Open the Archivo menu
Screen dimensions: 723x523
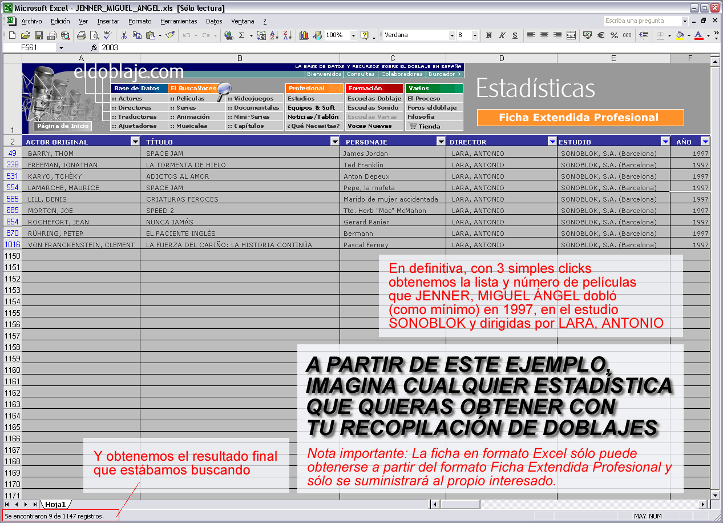coord(31,21)
